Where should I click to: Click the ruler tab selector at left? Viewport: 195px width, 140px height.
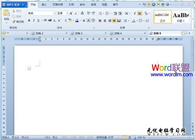coord(4,39)
